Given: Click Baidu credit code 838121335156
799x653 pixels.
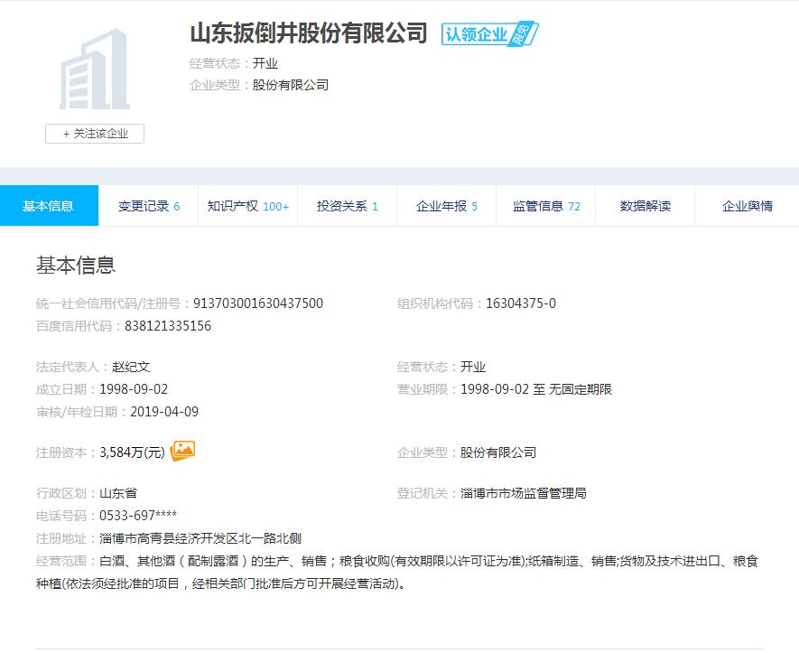Looking at the screenshot, I should 168,326.
